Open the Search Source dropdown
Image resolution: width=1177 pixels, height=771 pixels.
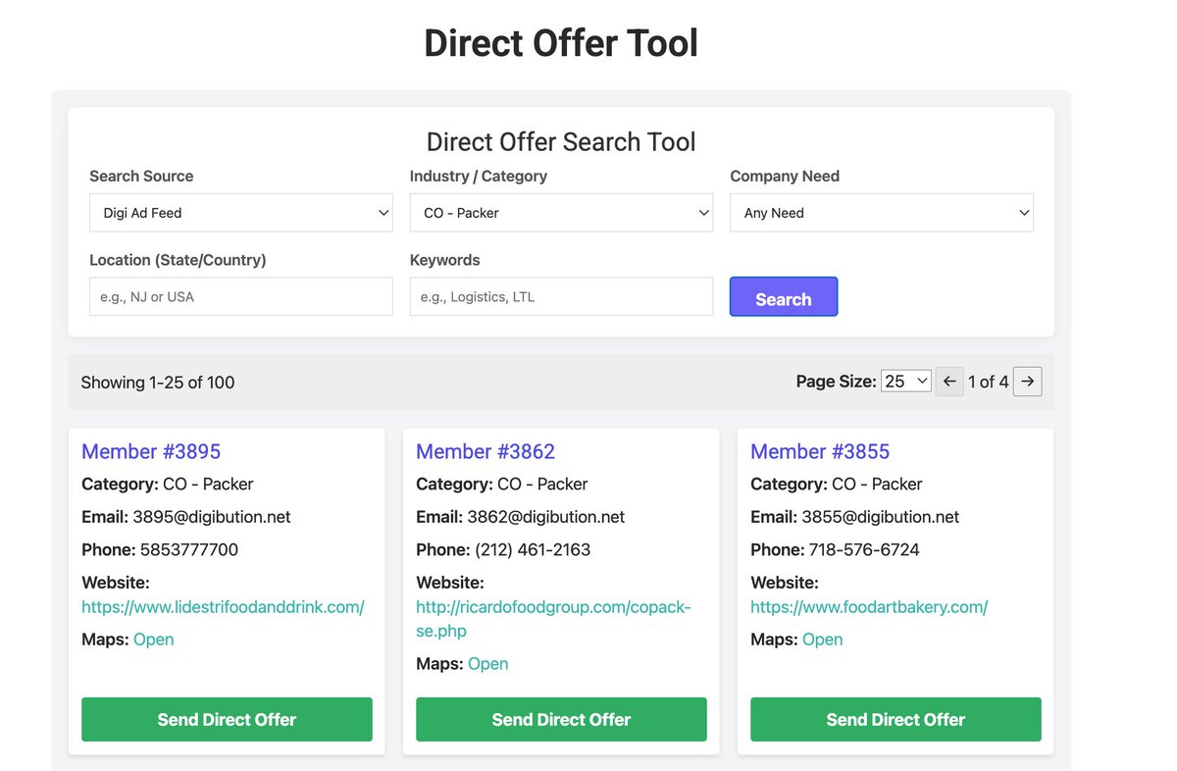click(241, 213)
